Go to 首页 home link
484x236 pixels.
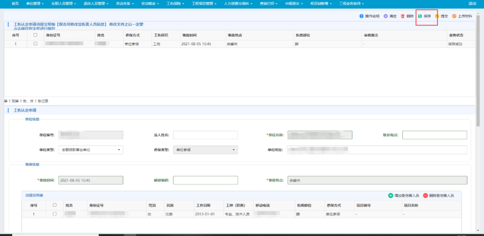click(15, 4)
